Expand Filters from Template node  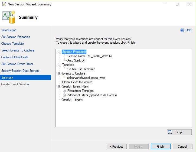point(64,91)
